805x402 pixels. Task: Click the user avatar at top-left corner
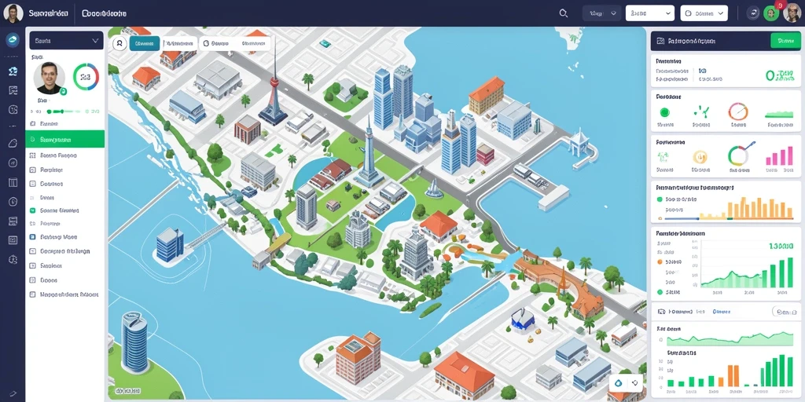pos(13,13)
